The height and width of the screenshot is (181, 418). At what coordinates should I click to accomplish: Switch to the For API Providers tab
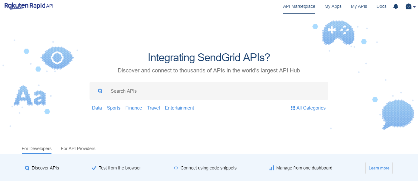78,149
